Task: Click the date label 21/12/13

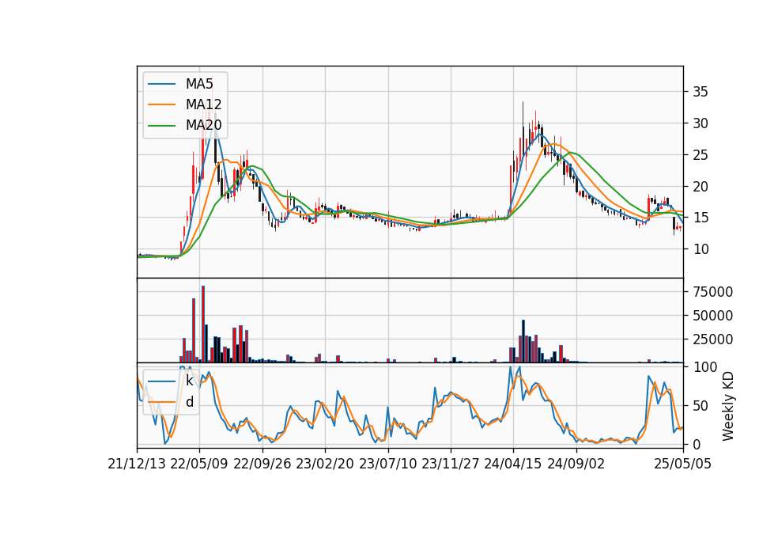Action: (137, 464)
